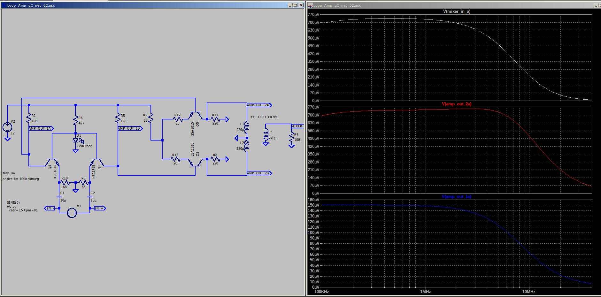Click the MIXER net label

coord(297,126)
